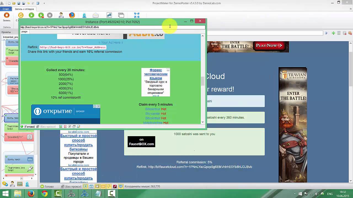Image resolution: width=353 pixels, height=198 pixels.
Task: Click the green plus add-tab icon
Action: pyautogui.click(x=333, y=33)
